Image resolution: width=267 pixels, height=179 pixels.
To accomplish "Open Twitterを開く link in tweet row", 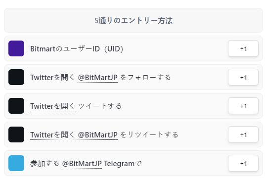I will coord(53,106).
